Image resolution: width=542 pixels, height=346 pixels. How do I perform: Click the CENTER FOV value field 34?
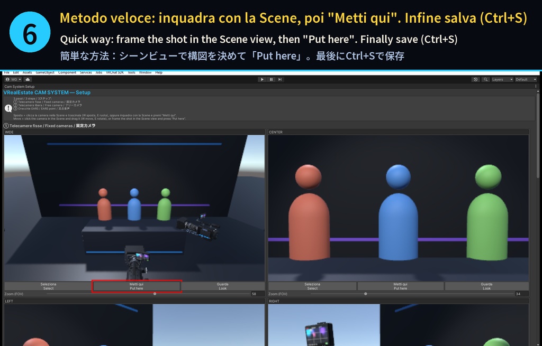pyautogui.click(x=521, y=294)
